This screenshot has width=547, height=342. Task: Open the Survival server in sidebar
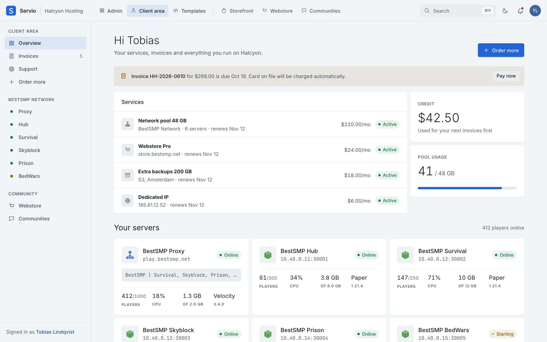(45, 137)
